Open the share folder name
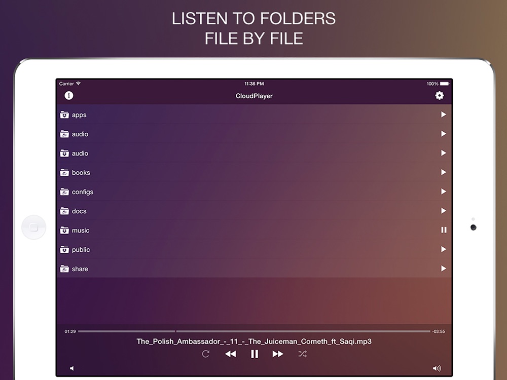 click(80, 269)
